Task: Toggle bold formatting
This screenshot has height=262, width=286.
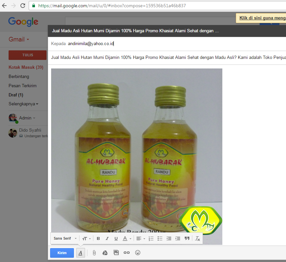Action: click(x=98, y=239)
